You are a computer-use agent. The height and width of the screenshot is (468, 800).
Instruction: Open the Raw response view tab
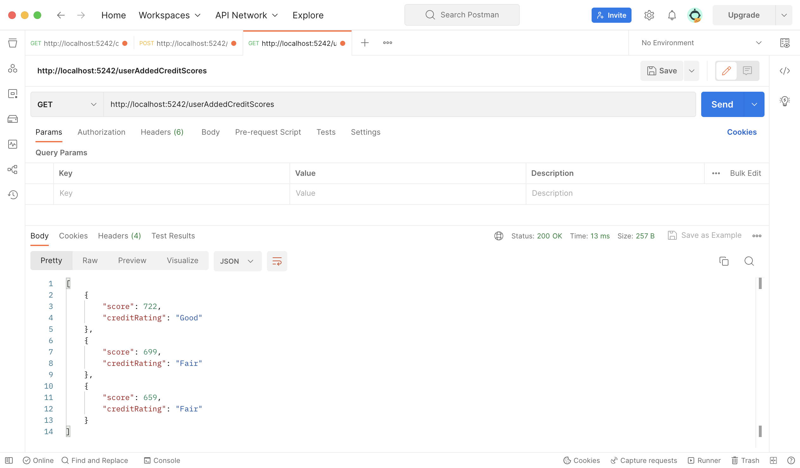tap(90, 260)
